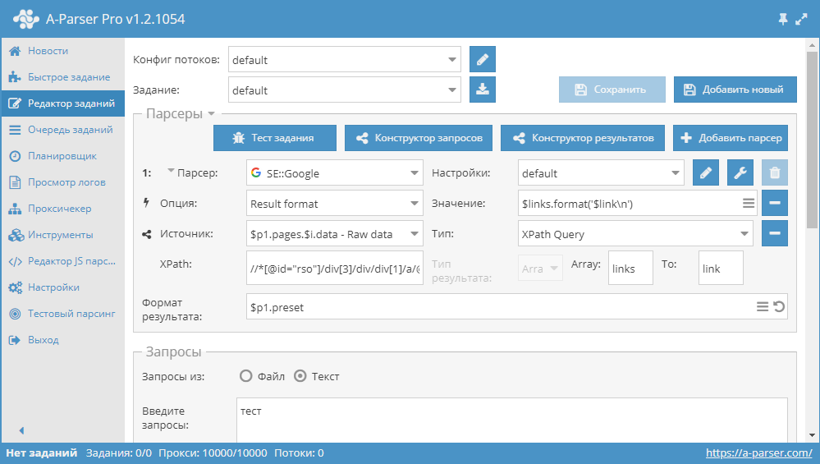The height and width of the screenshot is (464, 820).
Task: Click the To field containing link
Action: (721, 268)
